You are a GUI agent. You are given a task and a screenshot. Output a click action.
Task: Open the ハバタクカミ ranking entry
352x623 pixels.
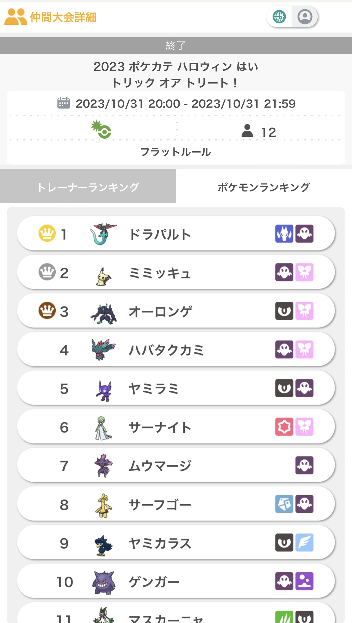[176, 350]
